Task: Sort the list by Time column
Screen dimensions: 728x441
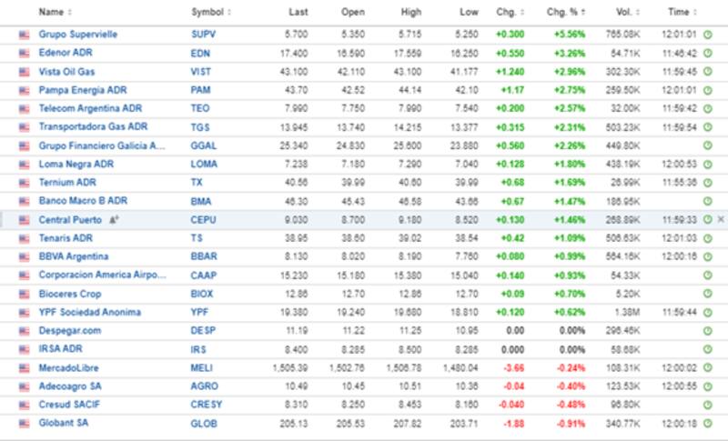Action: coord(679,13)
